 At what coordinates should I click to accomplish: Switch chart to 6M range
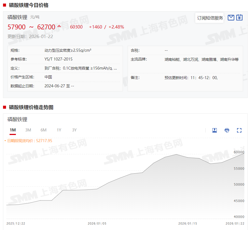(44, 130)
